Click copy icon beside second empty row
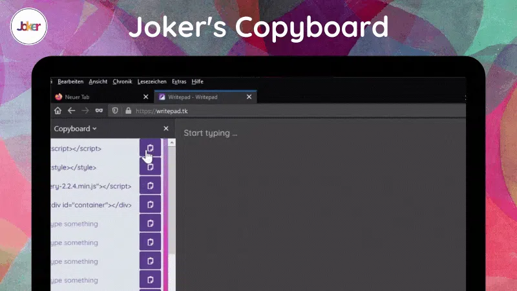This screenshot has width=517, height=291. coord(150,242)
